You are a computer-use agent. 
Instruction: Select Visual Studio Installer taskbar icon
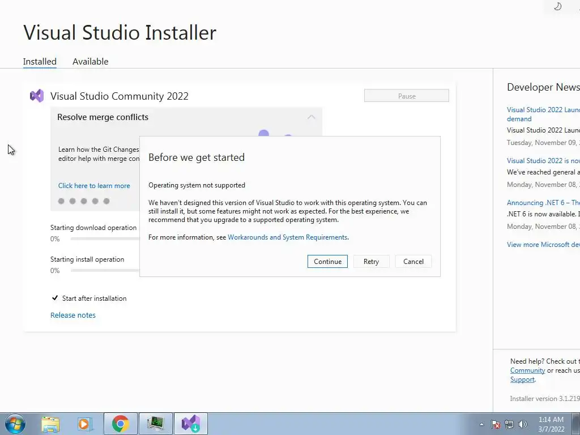[x=191, y=424]
